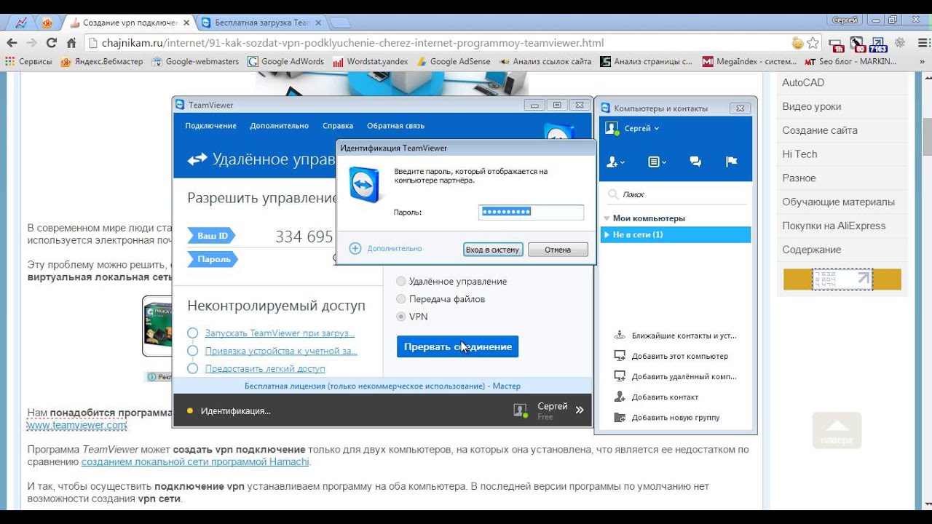
Task: Click the Сервисы apps bookmark icon
Action: (x=10, y=62)
